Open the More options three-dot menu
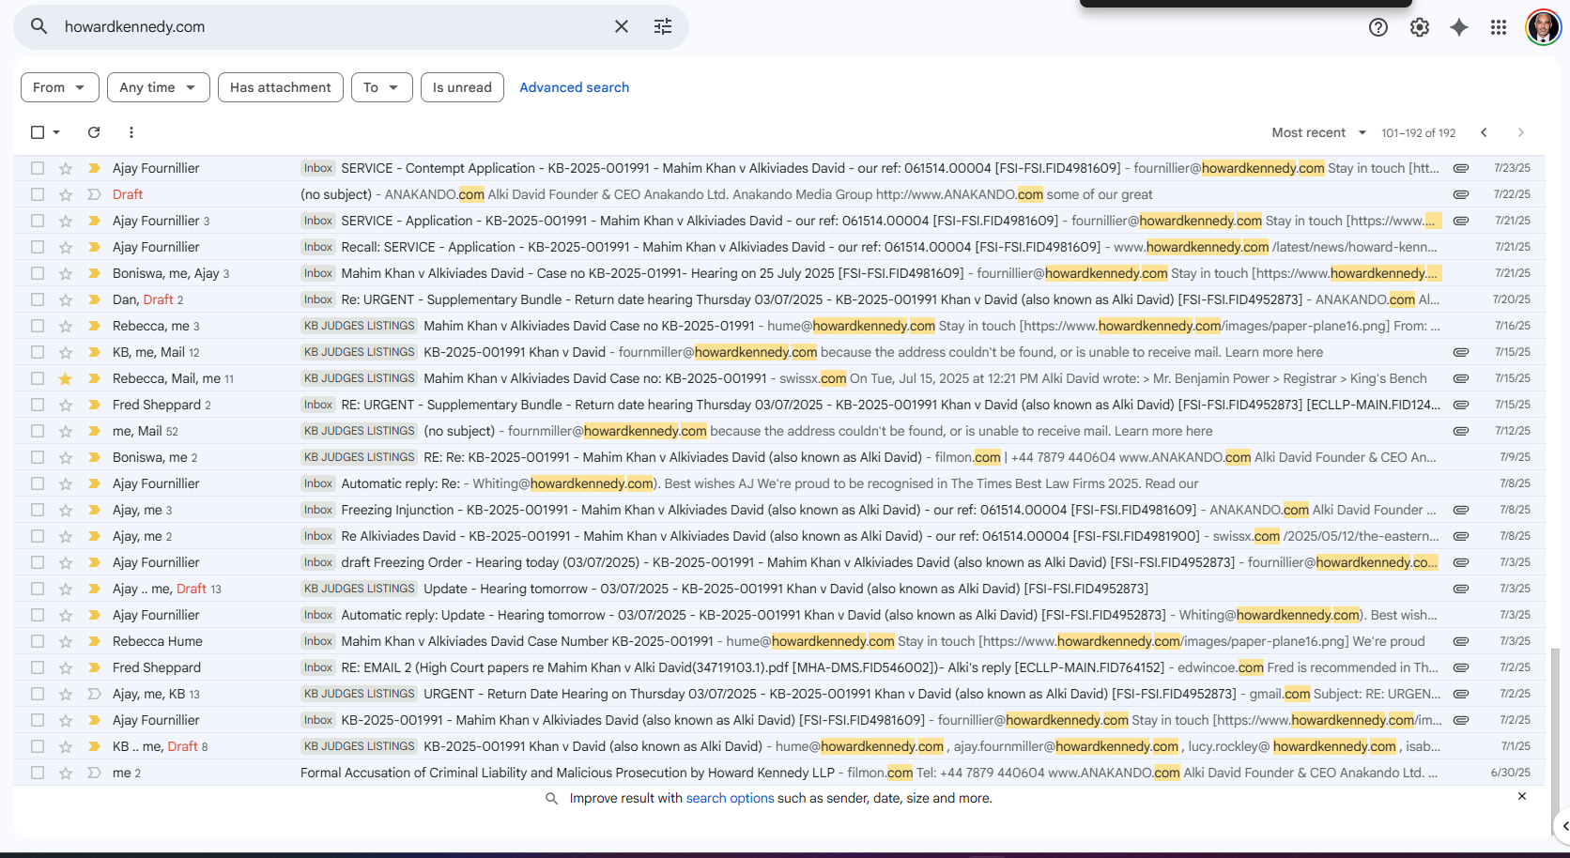1570x858 pixels. [x=131, y=132]
